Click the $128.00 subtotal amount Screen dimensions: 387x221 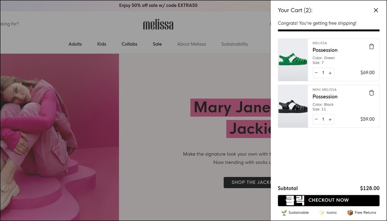click(370, 188)
